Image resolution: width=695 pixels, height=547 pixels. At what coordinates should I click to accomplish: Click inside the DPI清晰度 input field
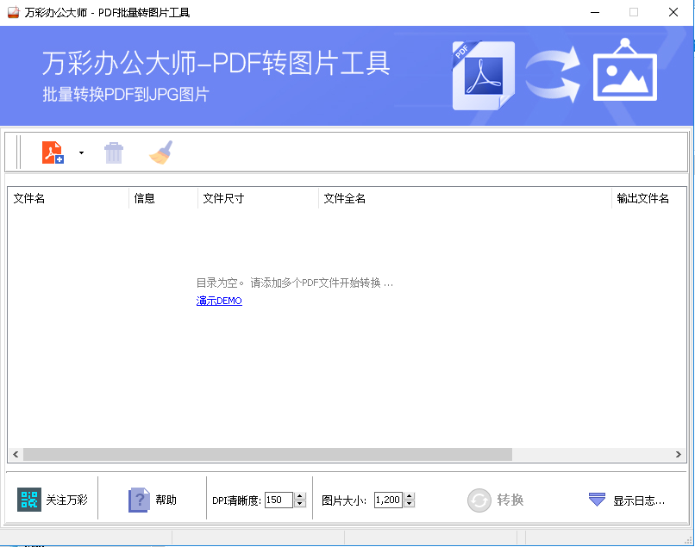pyautogui.click(x=280, y=499)
